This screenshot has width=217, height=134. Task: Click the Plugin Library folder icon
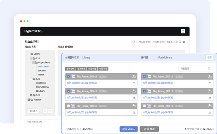[36, 62]
